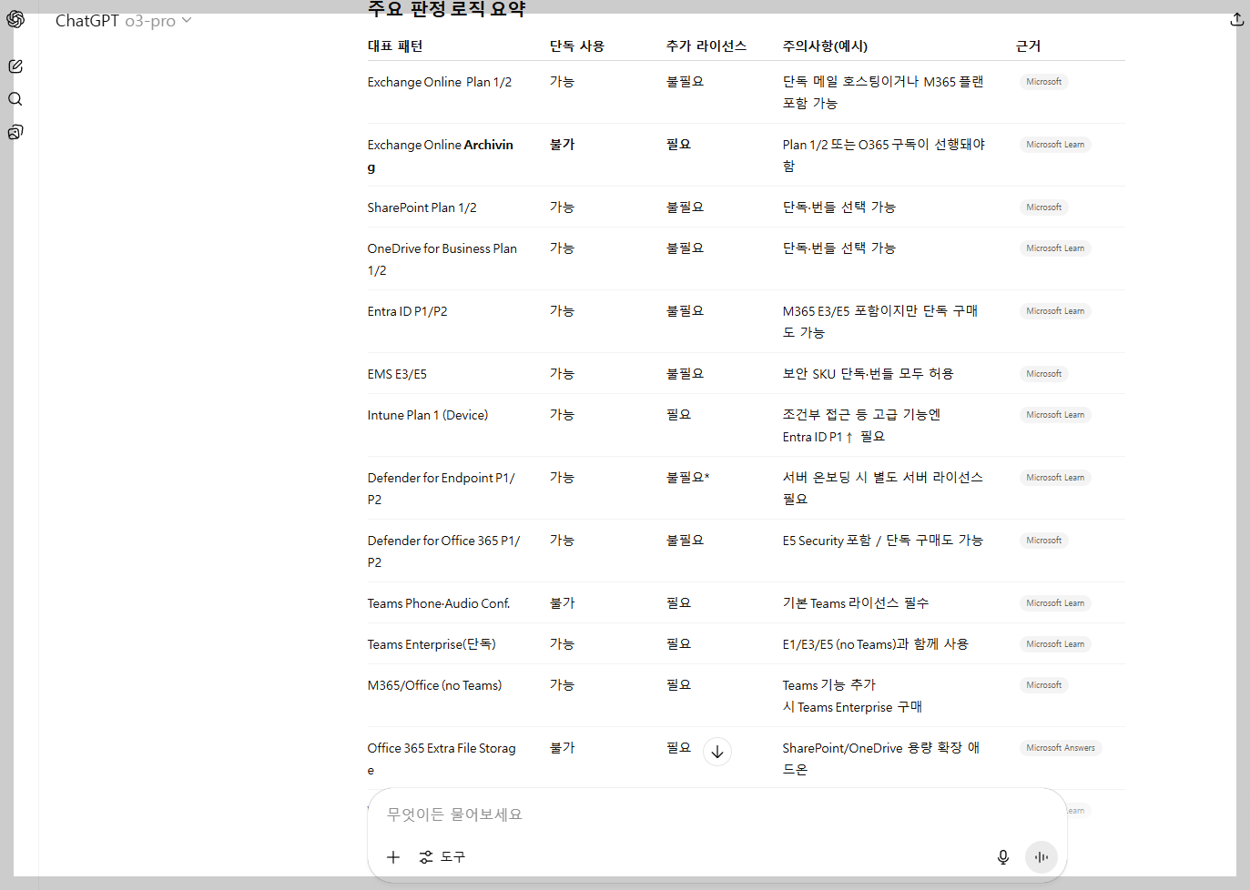Open the Microsoft Learn chip for Exchange Online Archiving

(x=1055, y=145)
